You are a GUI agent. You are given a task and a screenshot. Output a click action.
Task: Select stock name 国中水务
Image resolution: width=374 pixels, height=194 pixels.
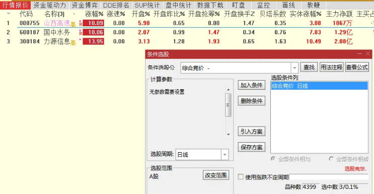57,32
